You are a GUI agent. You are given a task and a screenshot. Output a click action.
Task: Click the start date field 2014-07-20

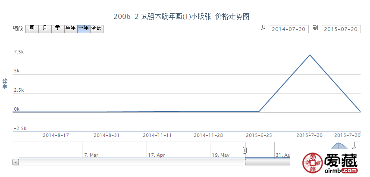pos(288,29)
